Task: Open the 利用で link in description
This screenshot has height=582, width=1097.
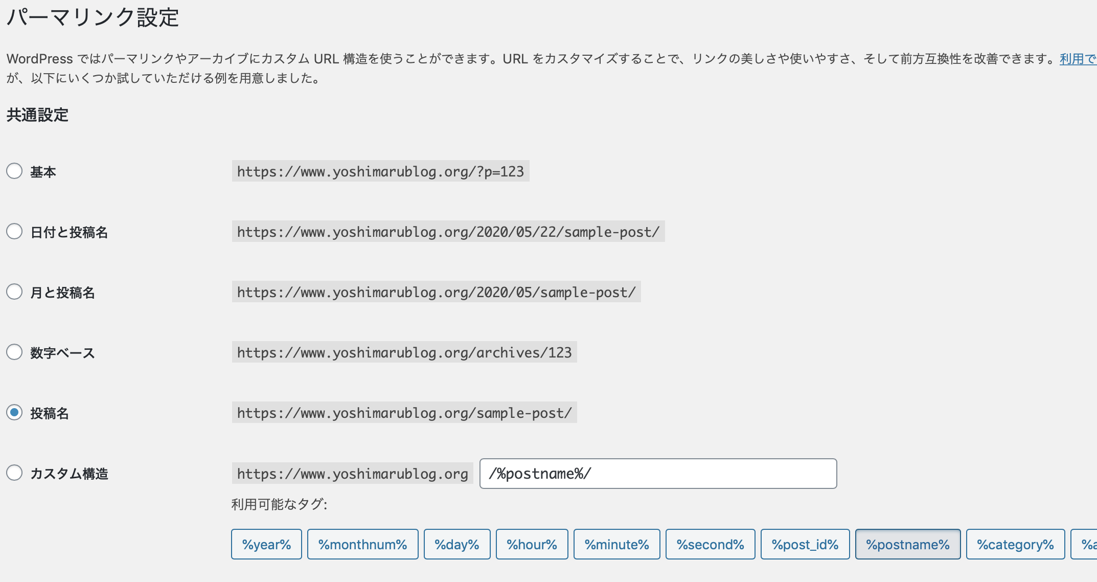Action: (x=1078, y=59)
